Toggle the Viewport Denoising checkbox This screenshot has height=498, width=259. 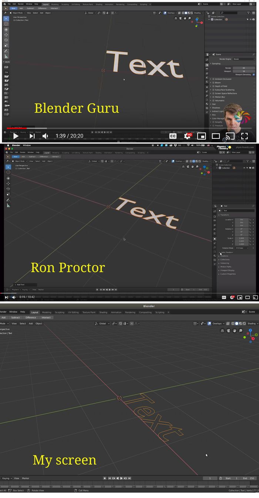[254, 75]
